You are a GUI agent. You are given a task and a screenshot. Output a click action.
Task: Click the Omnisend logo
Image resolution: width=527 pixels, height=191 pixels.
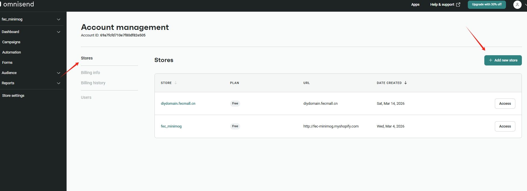pyautogui.click(x=18, y=4)
